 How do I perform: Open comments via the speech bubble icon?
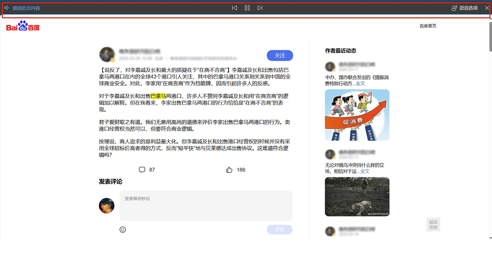[142, 170]
